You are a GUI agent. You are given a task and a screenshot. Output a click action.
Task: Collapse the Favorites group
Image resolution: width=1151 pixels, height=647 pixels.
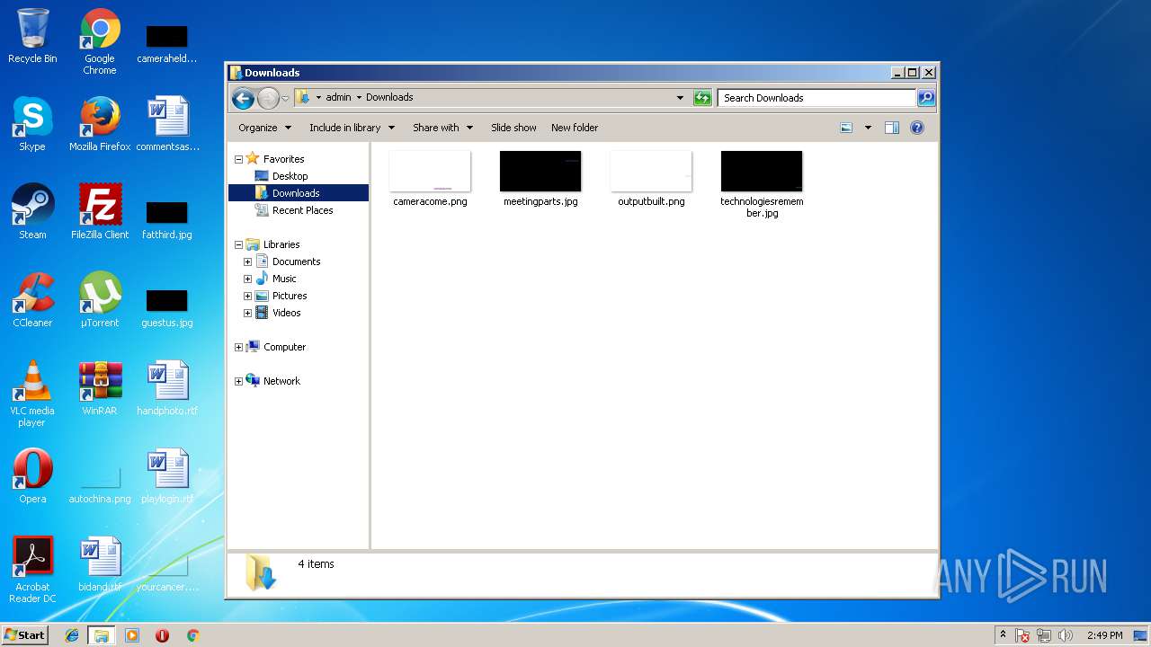pyautogui.click(x=238, y=159)
